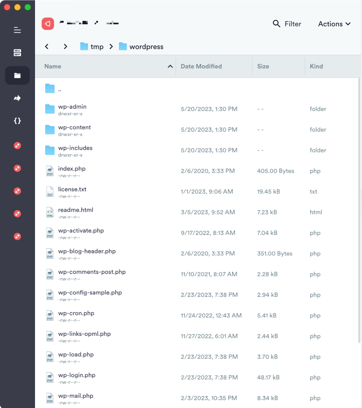Click '19.45 kB' size of license.txt
The height and width of the screenshot is (408, 362).
coord(268,191)
